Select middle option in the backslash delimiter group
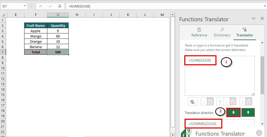The height and width of the screenshot is (137, 267). 227,101
